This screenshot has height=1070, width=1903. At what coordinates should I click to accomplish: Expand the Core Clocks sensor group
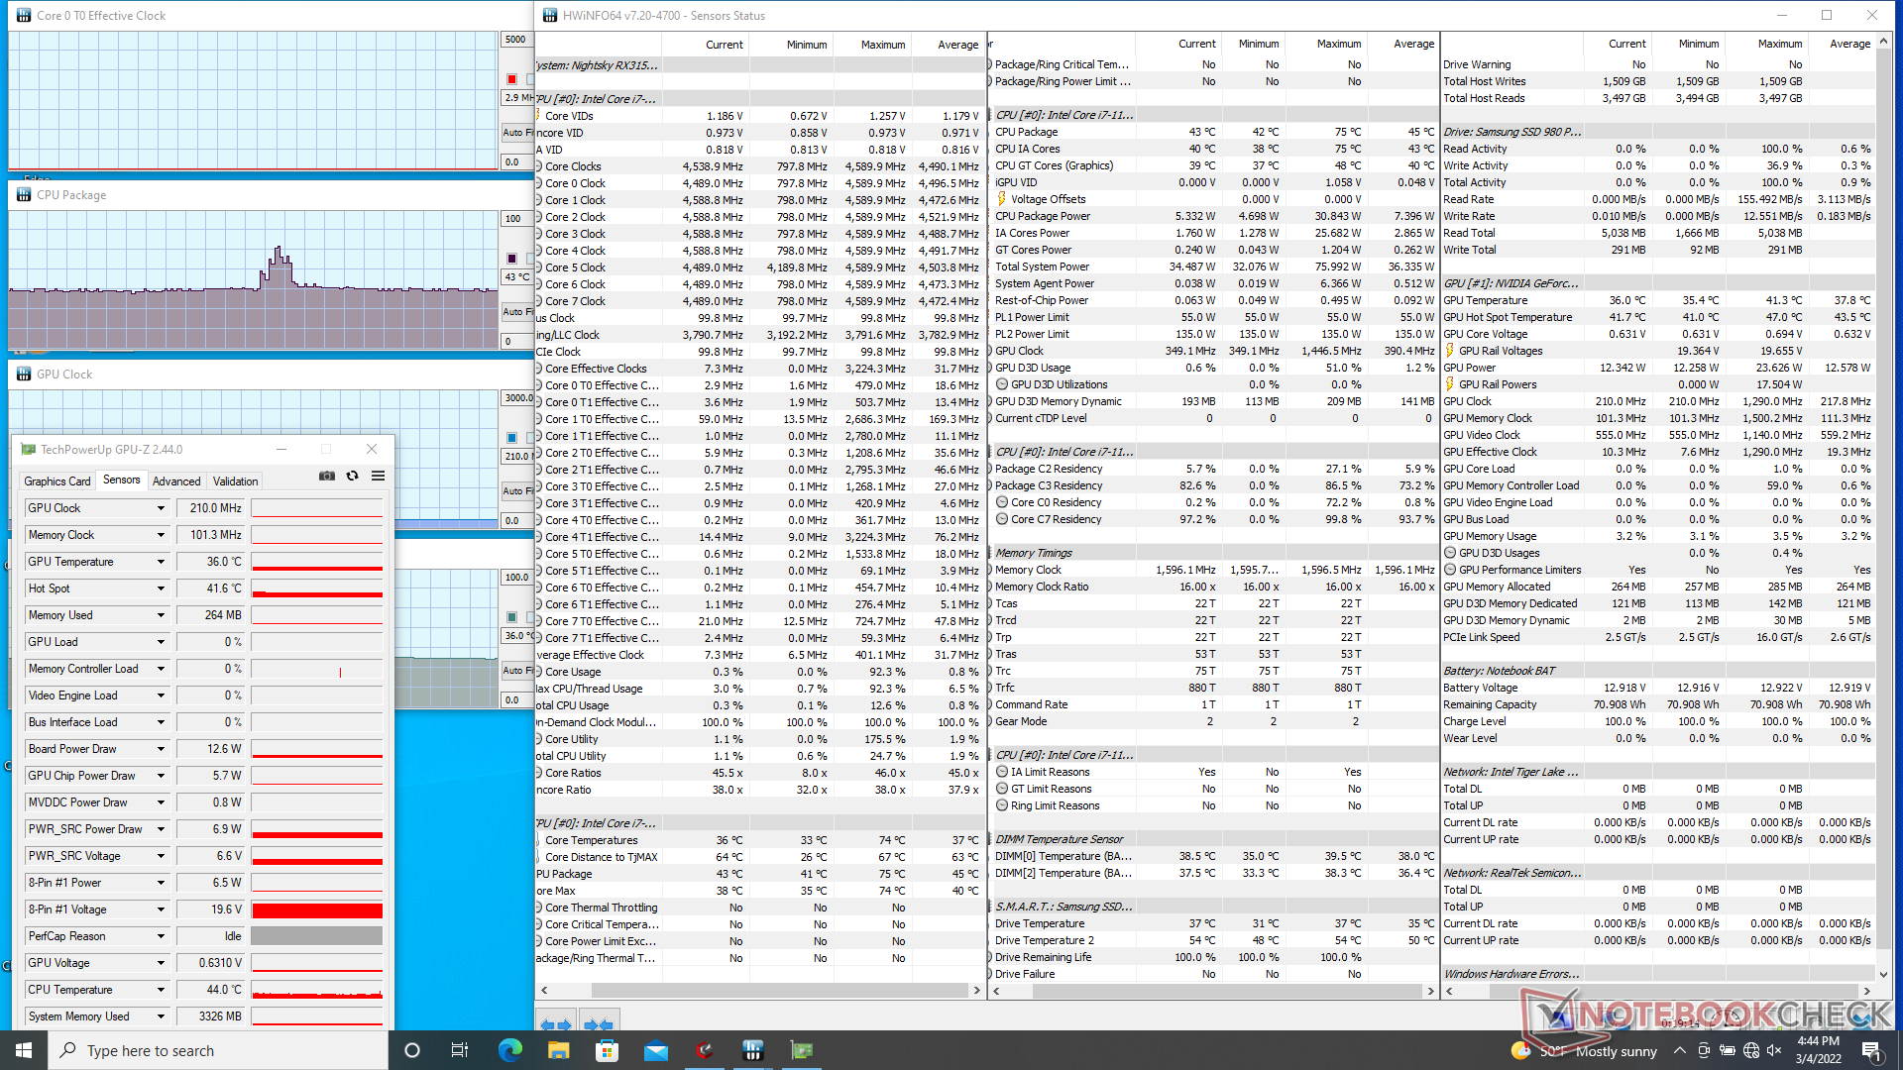[538, 166]
